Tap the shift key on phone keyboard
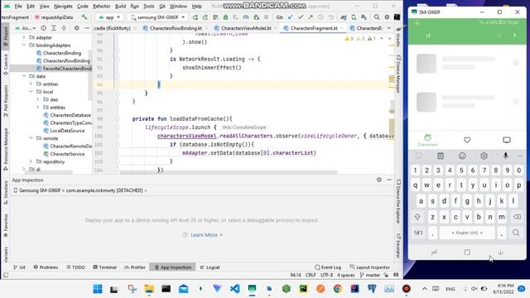The width and height of the screenshot is (530, 298). (417, 217)
